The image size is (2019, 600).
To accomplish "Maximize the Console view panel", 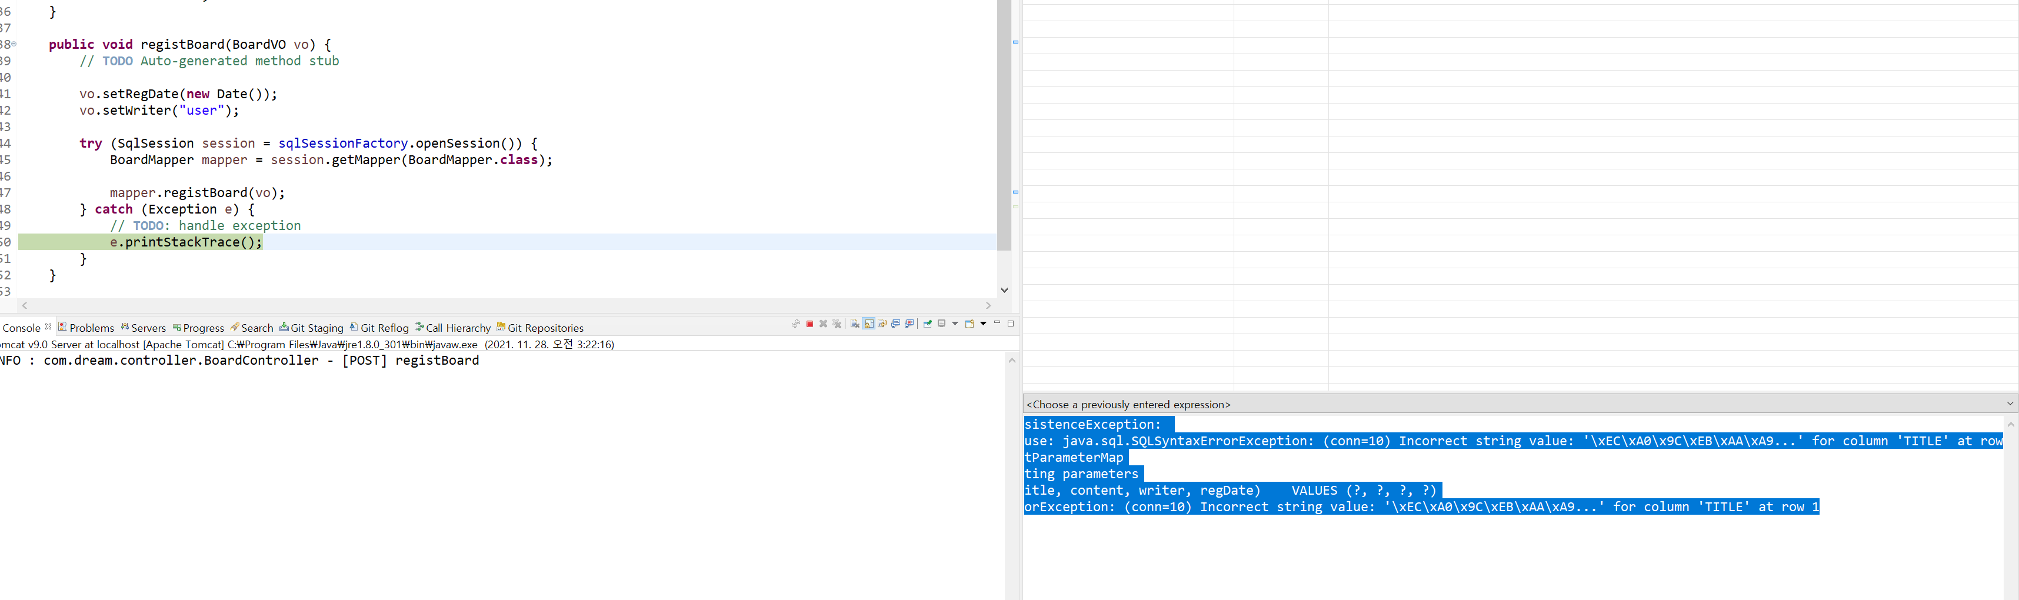I will point(1011,323).
